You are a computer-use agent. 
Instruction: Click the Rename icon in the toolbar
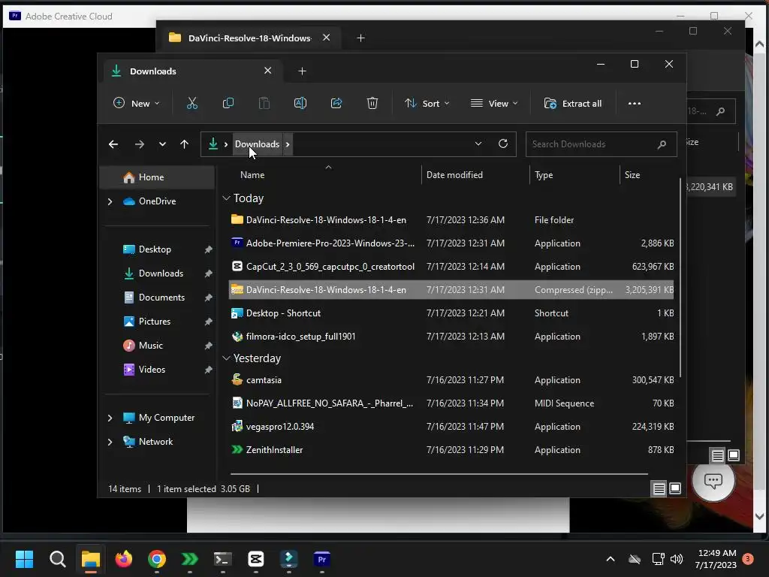[300, 103]
